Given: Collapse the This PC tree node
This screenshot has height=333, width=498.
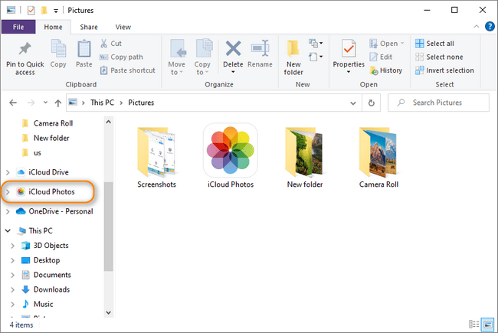Looking at the screenshot, I should pos(8,230).
